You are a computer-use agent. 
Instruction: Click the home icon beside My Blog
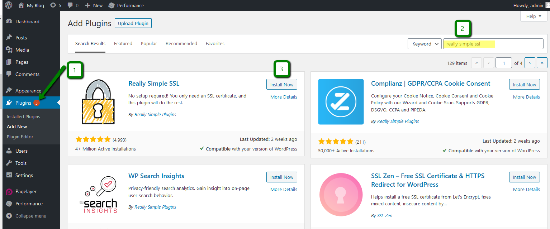(x=21, y=5)
